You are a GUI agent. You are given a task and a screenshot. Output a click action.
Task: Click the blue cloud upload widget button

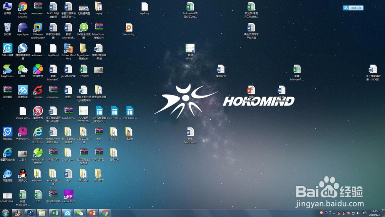click(x=353, y=8)
